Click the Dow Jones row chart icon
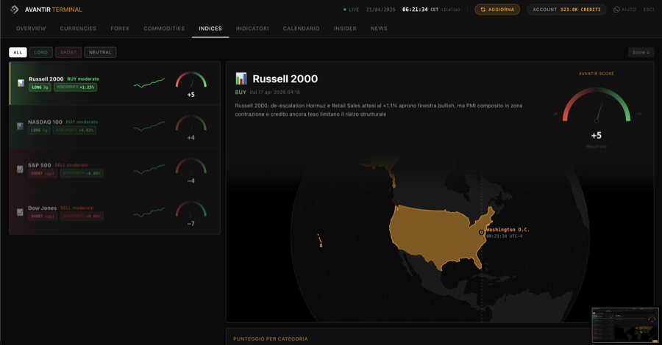662x345 pixels. pos(20,212)
